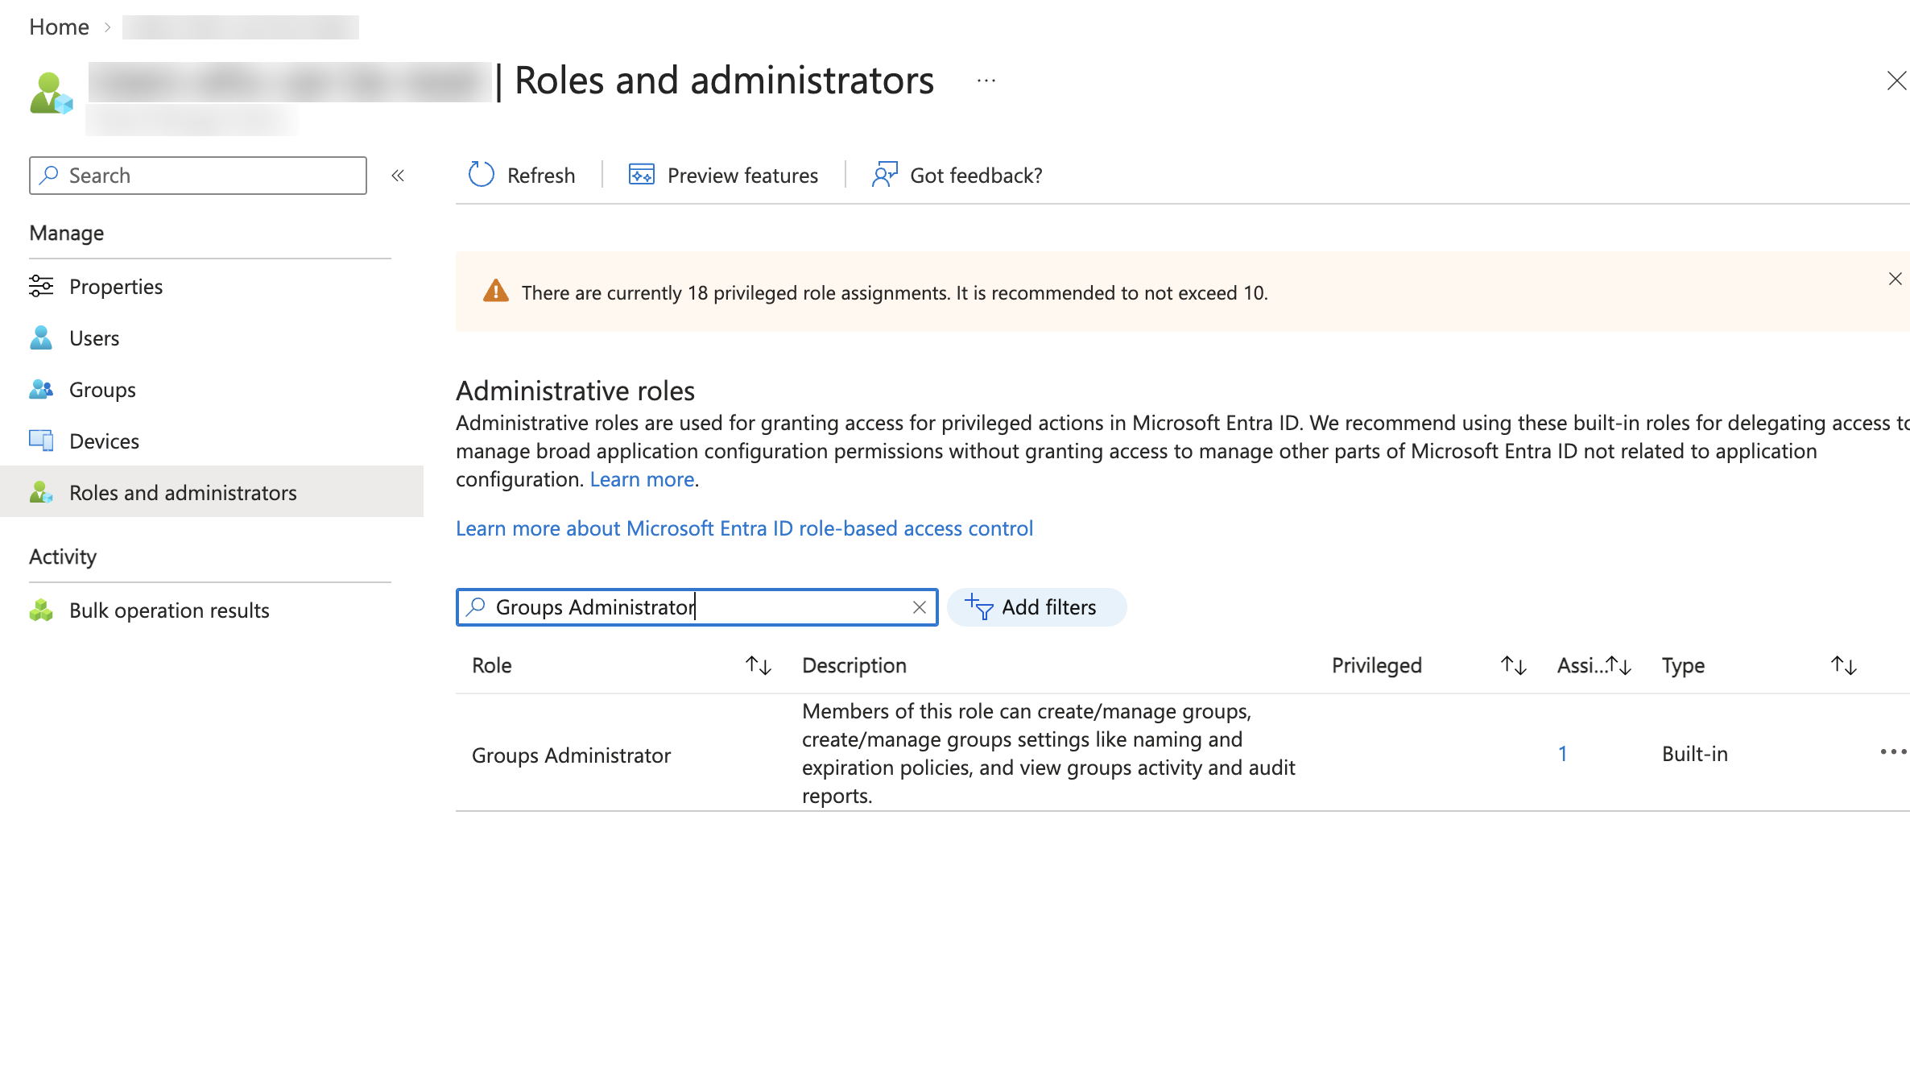Dismiss the privileged role assignments warning

1895,279
